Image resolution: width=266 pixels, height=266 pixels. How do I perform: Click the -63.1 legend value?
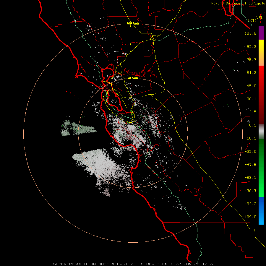pos(250,178)
